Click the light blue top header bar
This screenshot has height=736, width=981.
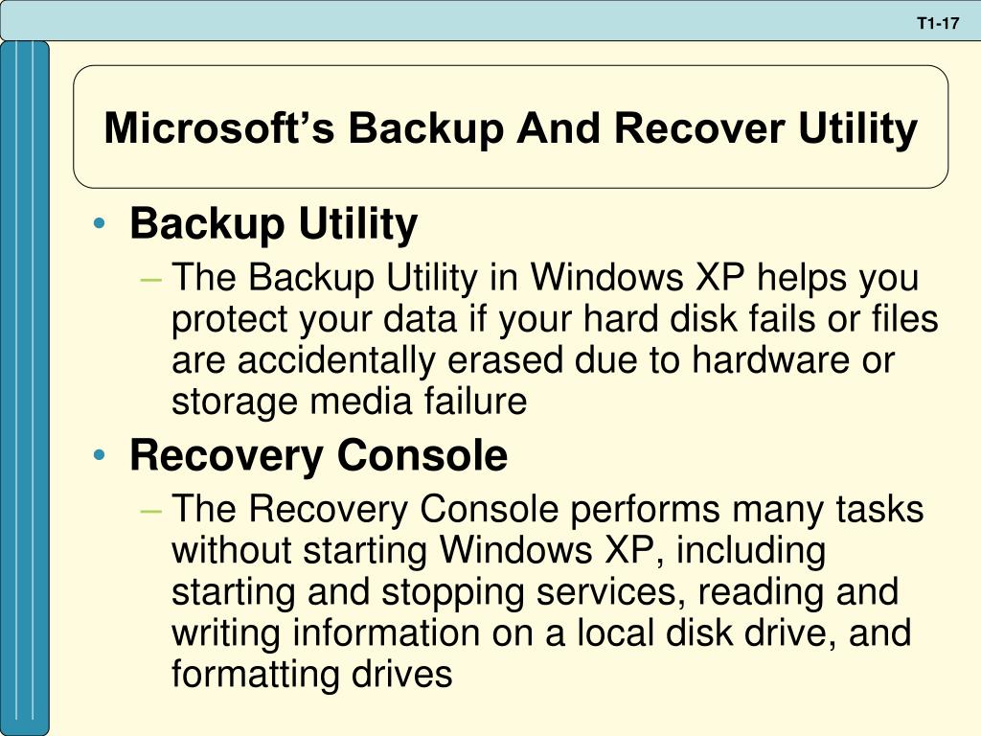(x=490, y=20)
